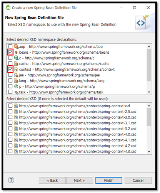Proceed with the Next button
The width and height of the screenshot is (160, 193).
coord(80,181)
